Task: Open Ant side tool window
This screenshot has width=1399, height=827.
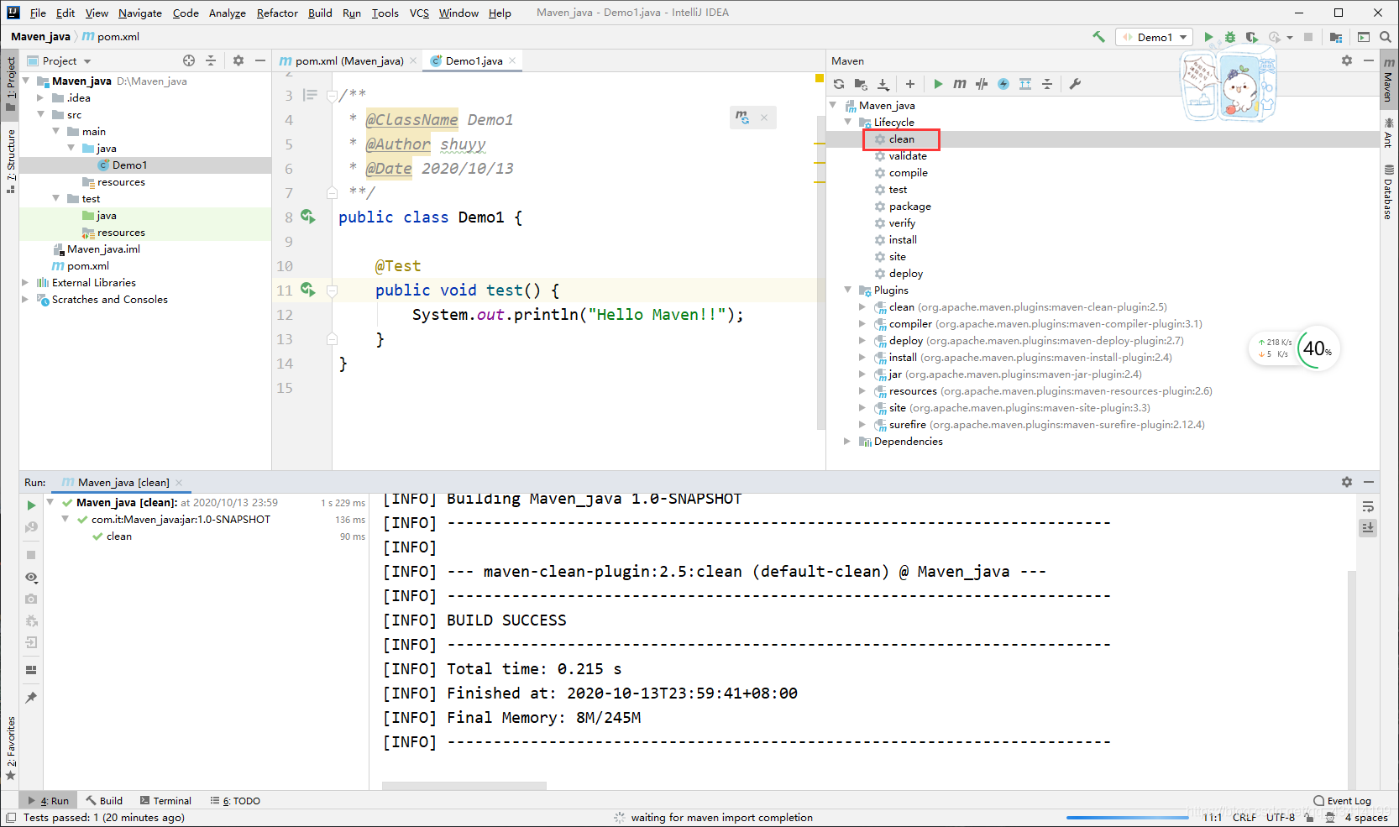Action: point(1388,133)
